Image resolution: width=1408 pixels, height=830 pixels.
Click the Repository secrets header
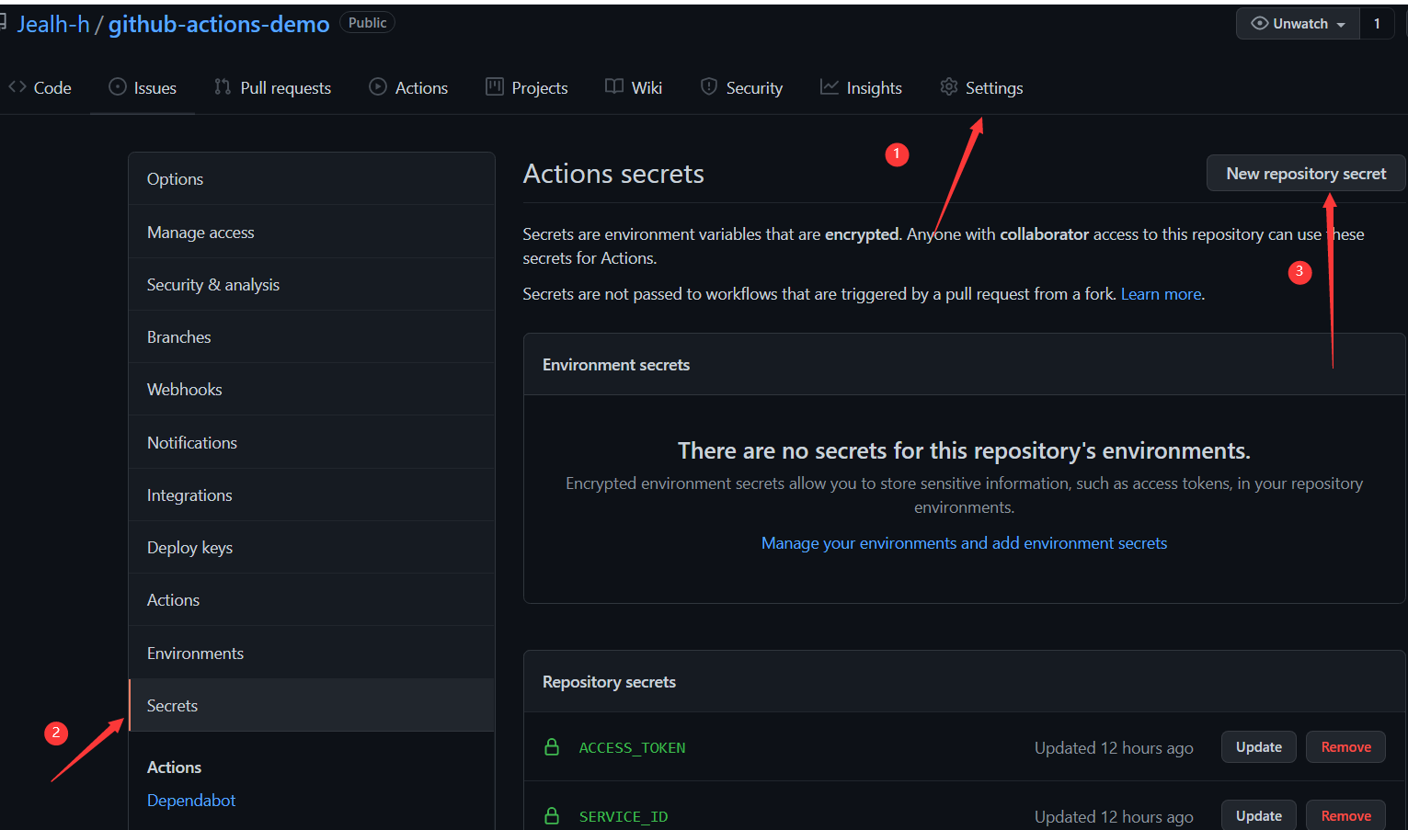609,682
